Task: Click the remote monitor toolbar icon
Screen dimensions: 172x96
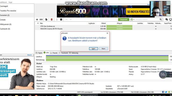Action: (x=171, y=19)
